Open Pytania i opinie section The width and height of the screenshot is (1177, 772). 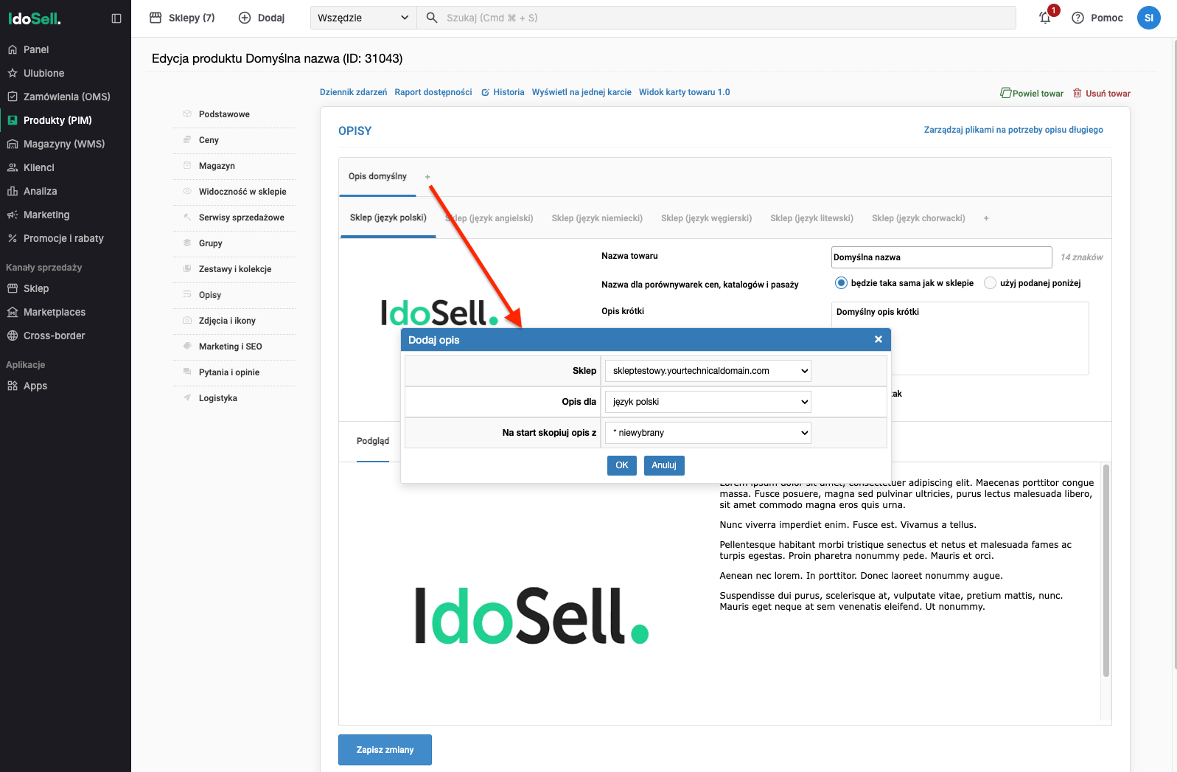[229, 372]
